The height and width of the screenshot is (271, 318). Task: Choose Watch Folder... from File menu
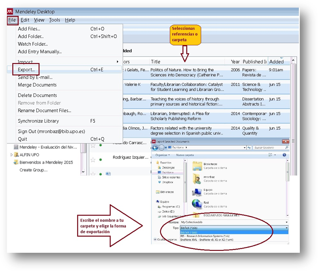tap(65, 44)
